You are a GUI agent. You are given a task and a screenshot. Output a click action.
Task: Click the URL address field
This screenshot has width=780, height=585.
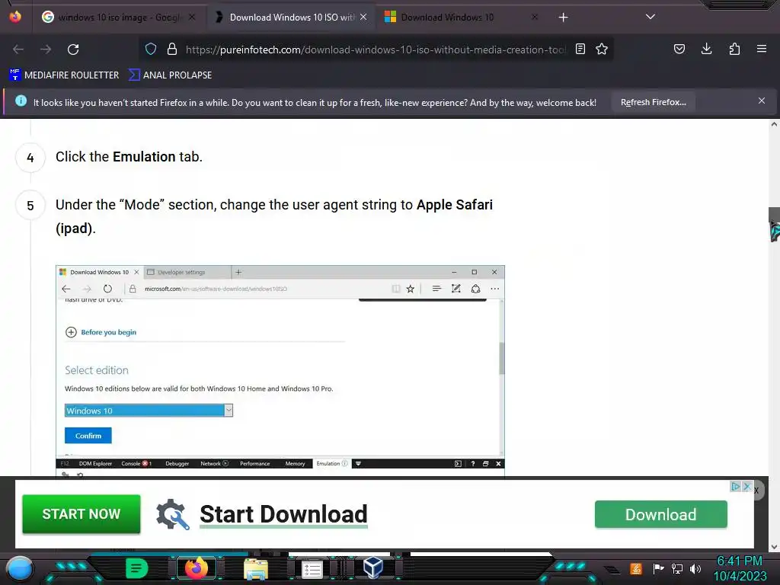376,50
